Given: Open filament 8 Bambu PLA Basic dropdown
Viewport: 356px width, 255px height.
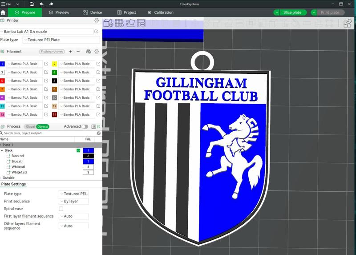Looking at the screenshot, I should (77, 89).
